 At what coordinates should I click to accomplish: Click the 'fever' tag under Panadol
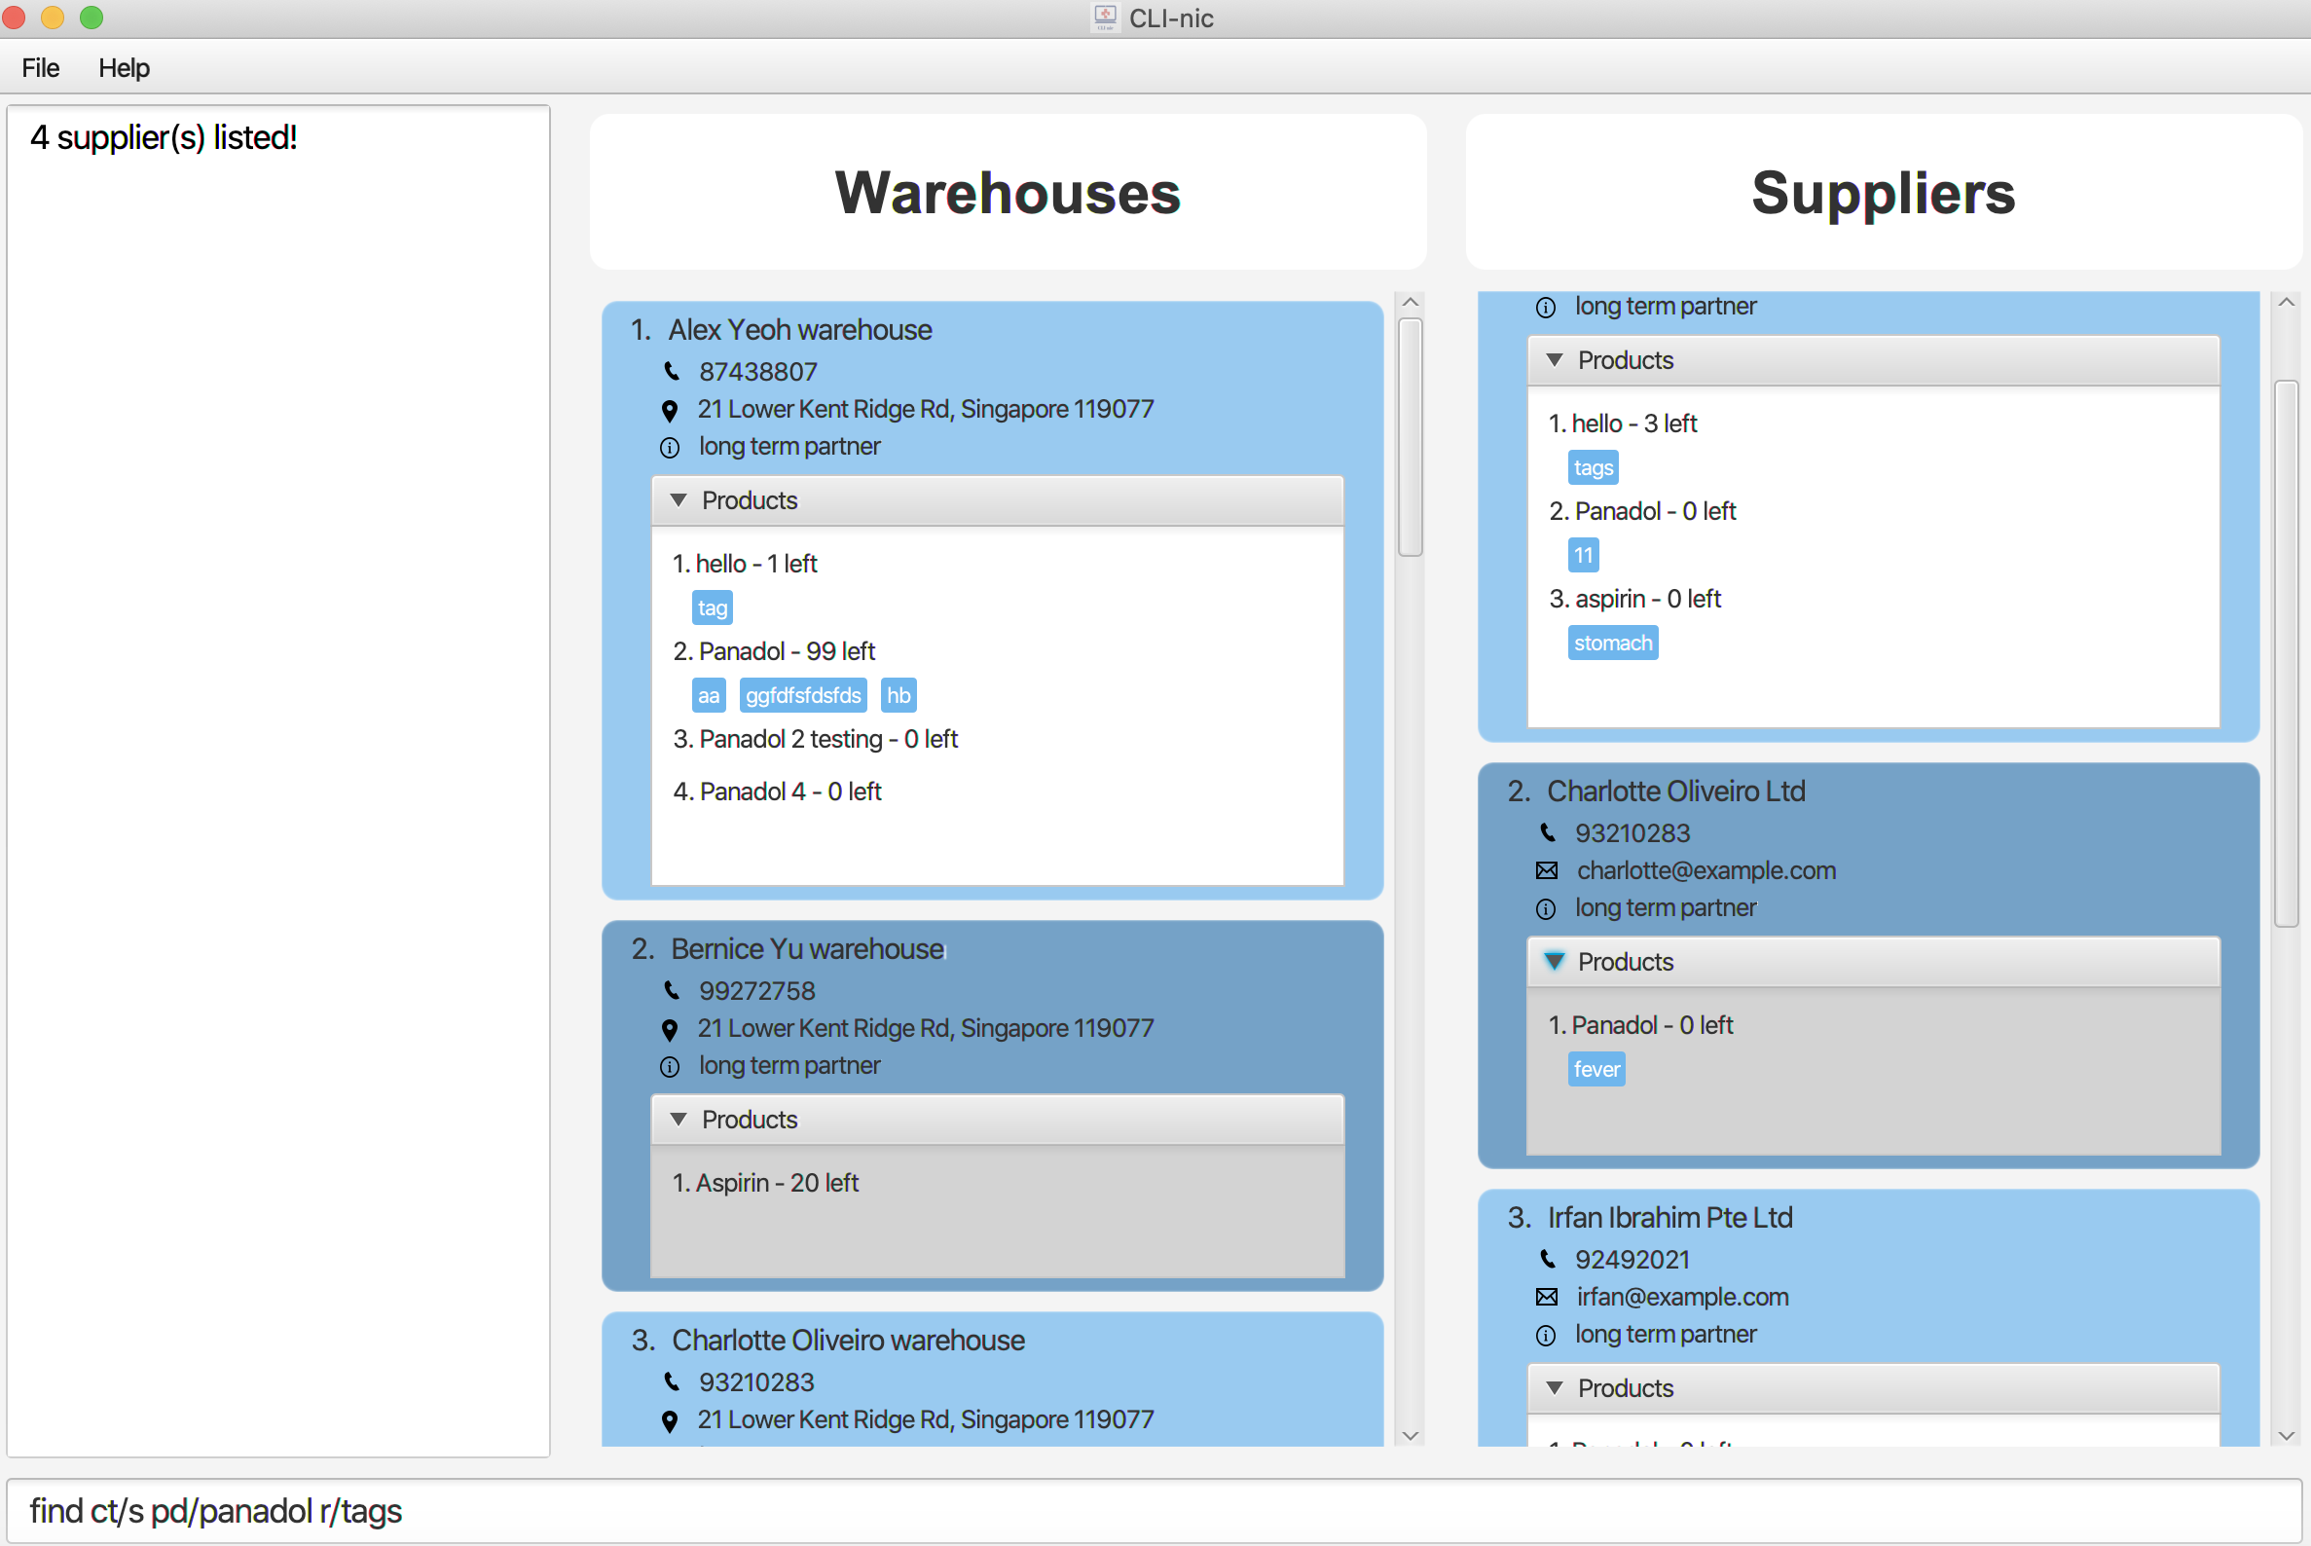(1596, 1070)
